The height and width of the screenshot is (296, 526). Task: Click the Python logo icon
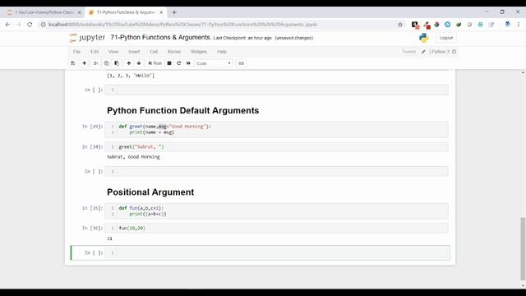424,38
